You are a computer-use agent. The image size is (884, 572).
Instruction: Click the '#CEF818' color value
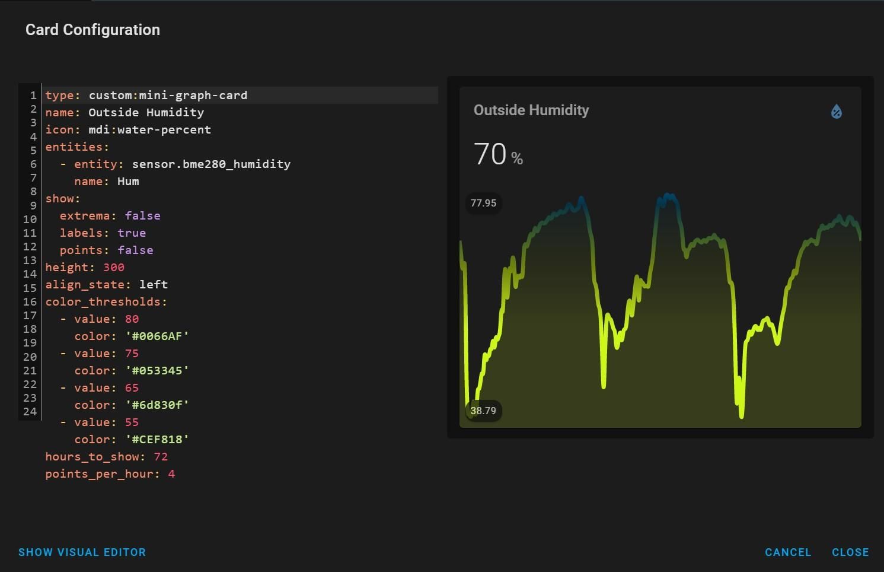pos(157,439)
